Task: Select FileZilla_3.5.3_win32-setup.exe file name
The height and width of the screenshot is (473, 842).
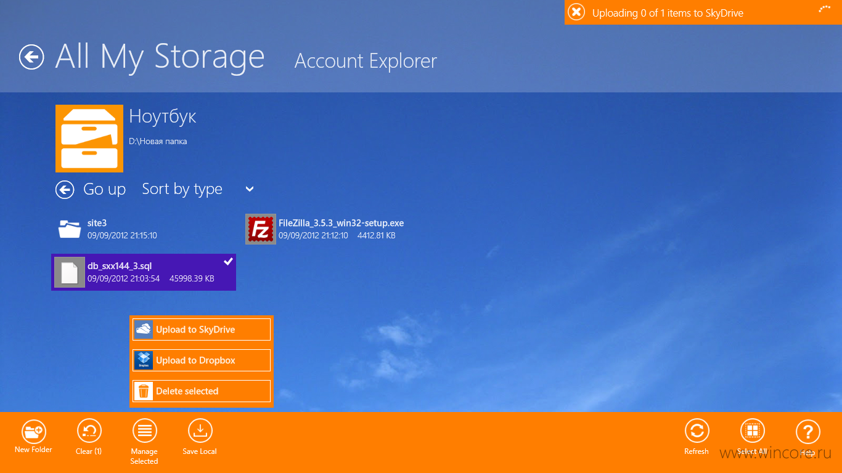Action: [341, 223]
